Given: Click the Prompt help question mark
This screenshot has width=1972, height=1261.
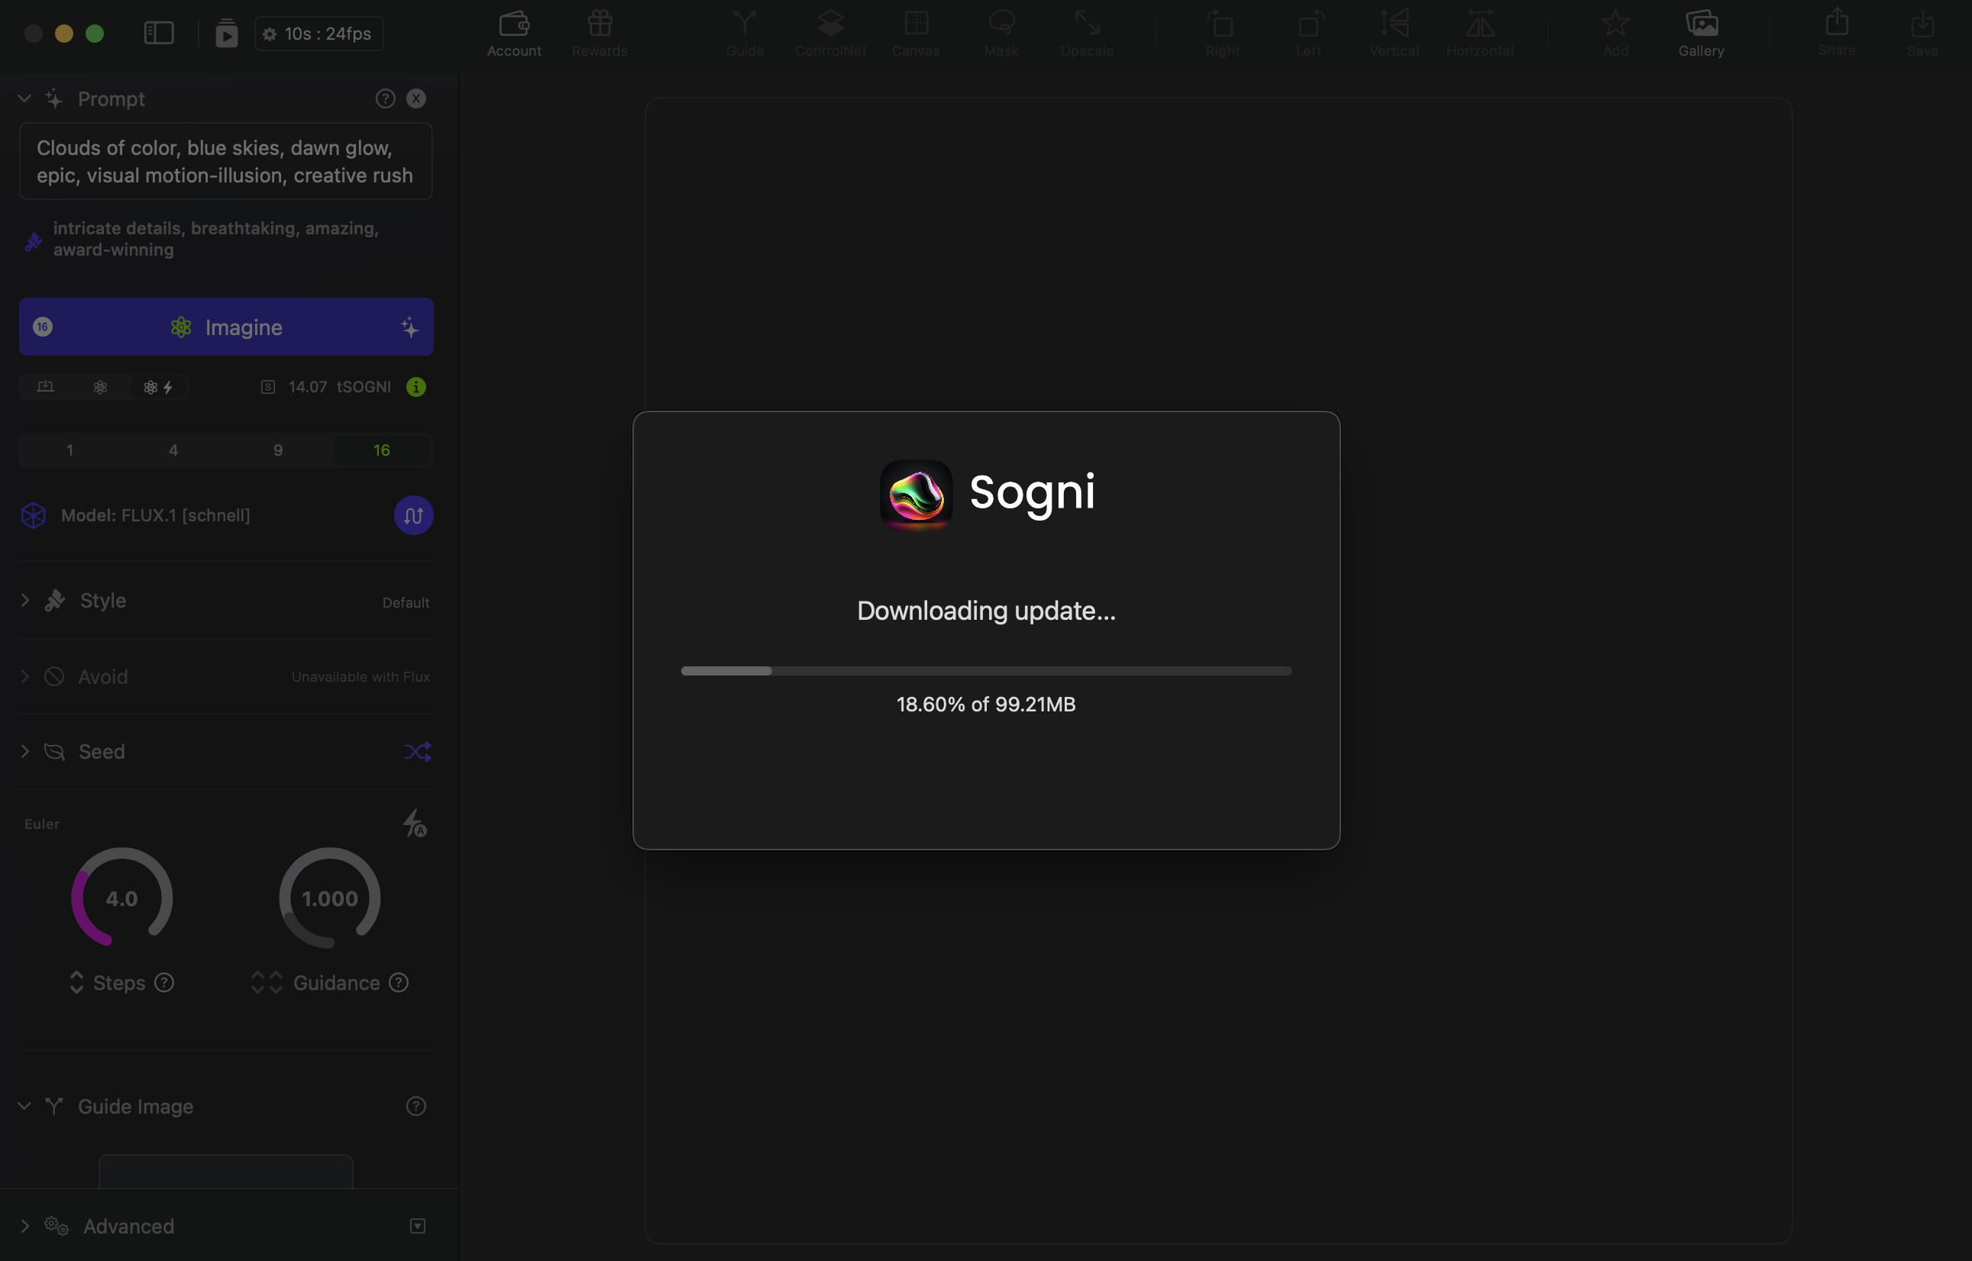Looking at the screenshot, I should click(385, 99).
